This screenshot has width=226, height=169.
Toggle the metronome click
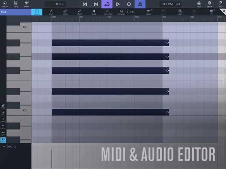tap(140, 4)
